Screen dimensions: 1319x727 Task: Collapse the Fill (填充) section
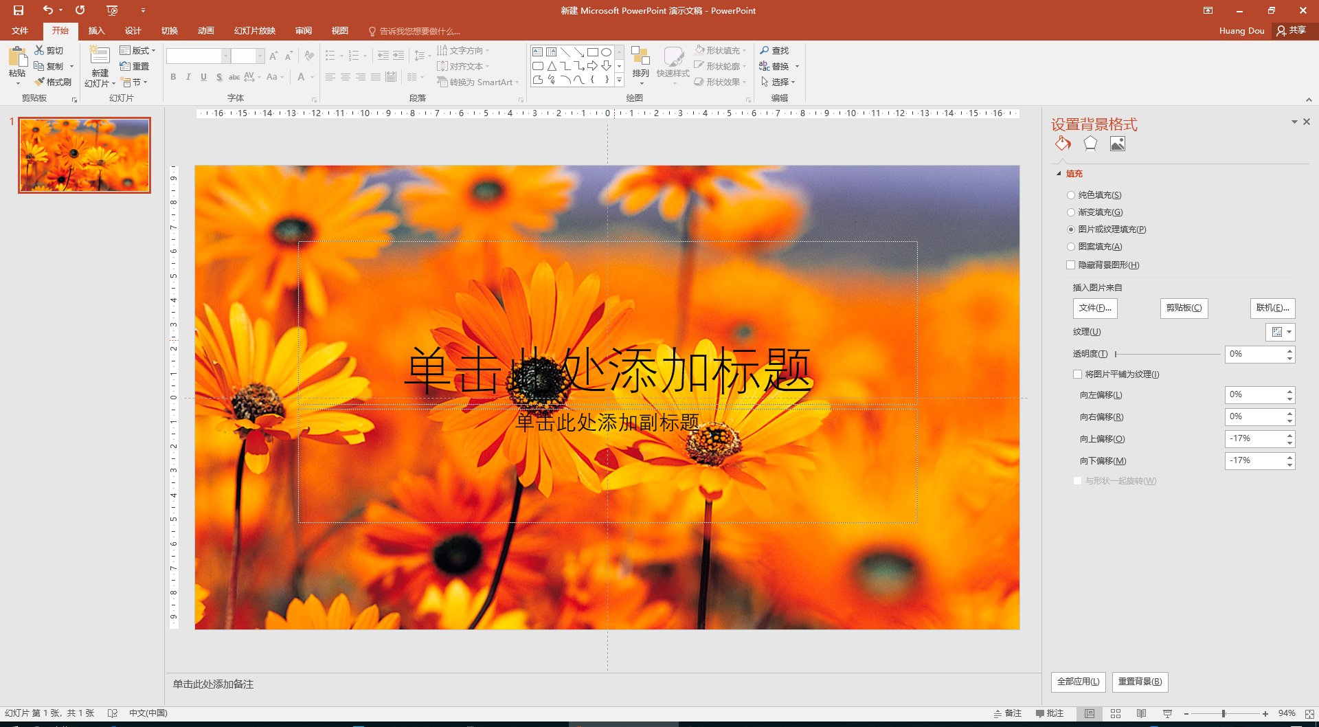1059,174
